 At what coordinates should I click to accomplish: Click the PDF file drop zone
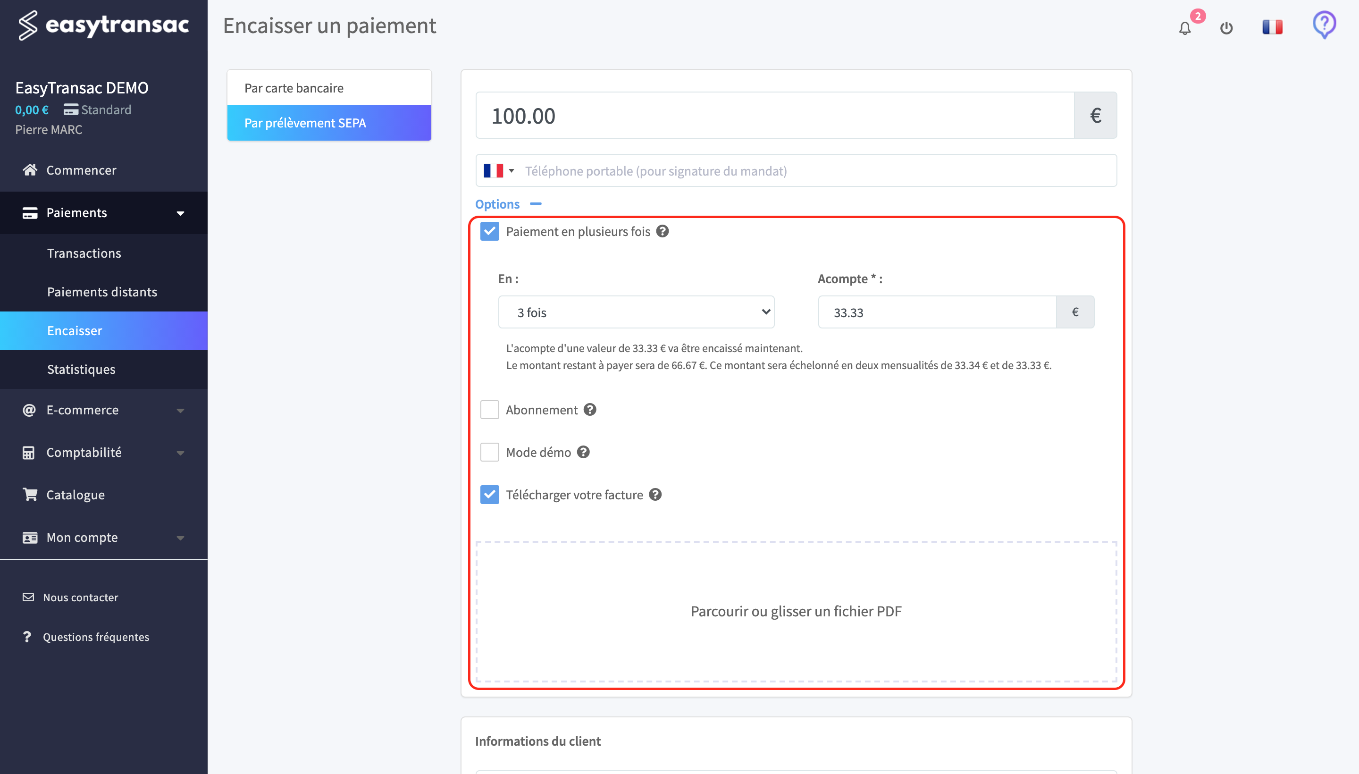pyautogui.click(x=796, y=611)
